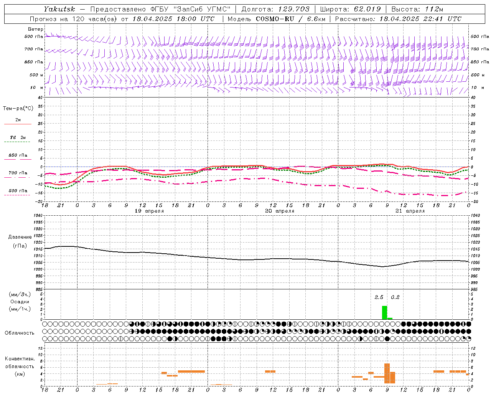This screenshot has height=393, width=491.
Task: Click the Ветер panel label
Action: [x=35, y=29]
